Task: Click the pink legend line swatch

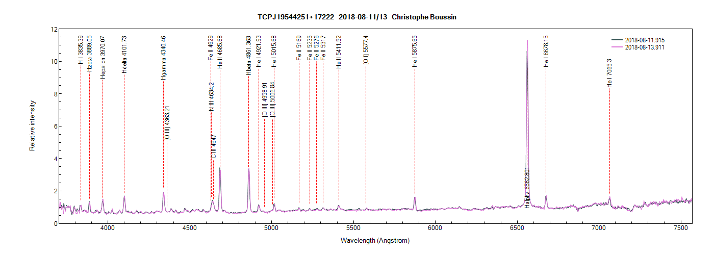Action: point(617,47)
